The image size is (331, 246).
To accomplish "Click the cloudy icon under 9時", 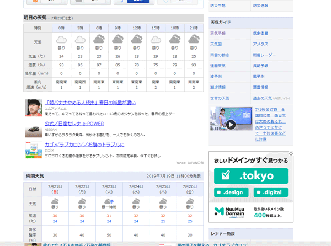I will 118,40.
